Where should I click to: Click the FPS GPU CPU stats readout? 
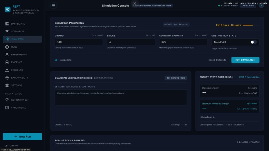tap(245, 3)
